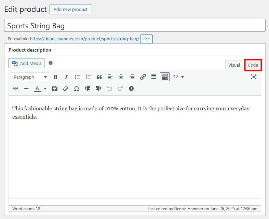Image resolution: width=269 pixels, height=219 pixels.
Task: Apply italic formatting to the text
Action: 66,77
